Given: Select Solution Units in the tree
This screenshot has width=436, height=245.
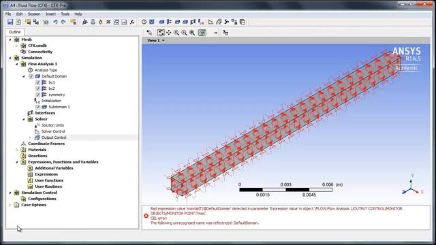Looking at the screenshot, I should coord(52,125).
